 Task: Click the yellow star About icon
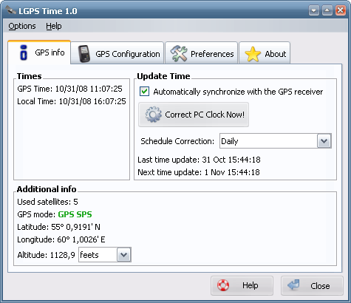tap(253, 54)
